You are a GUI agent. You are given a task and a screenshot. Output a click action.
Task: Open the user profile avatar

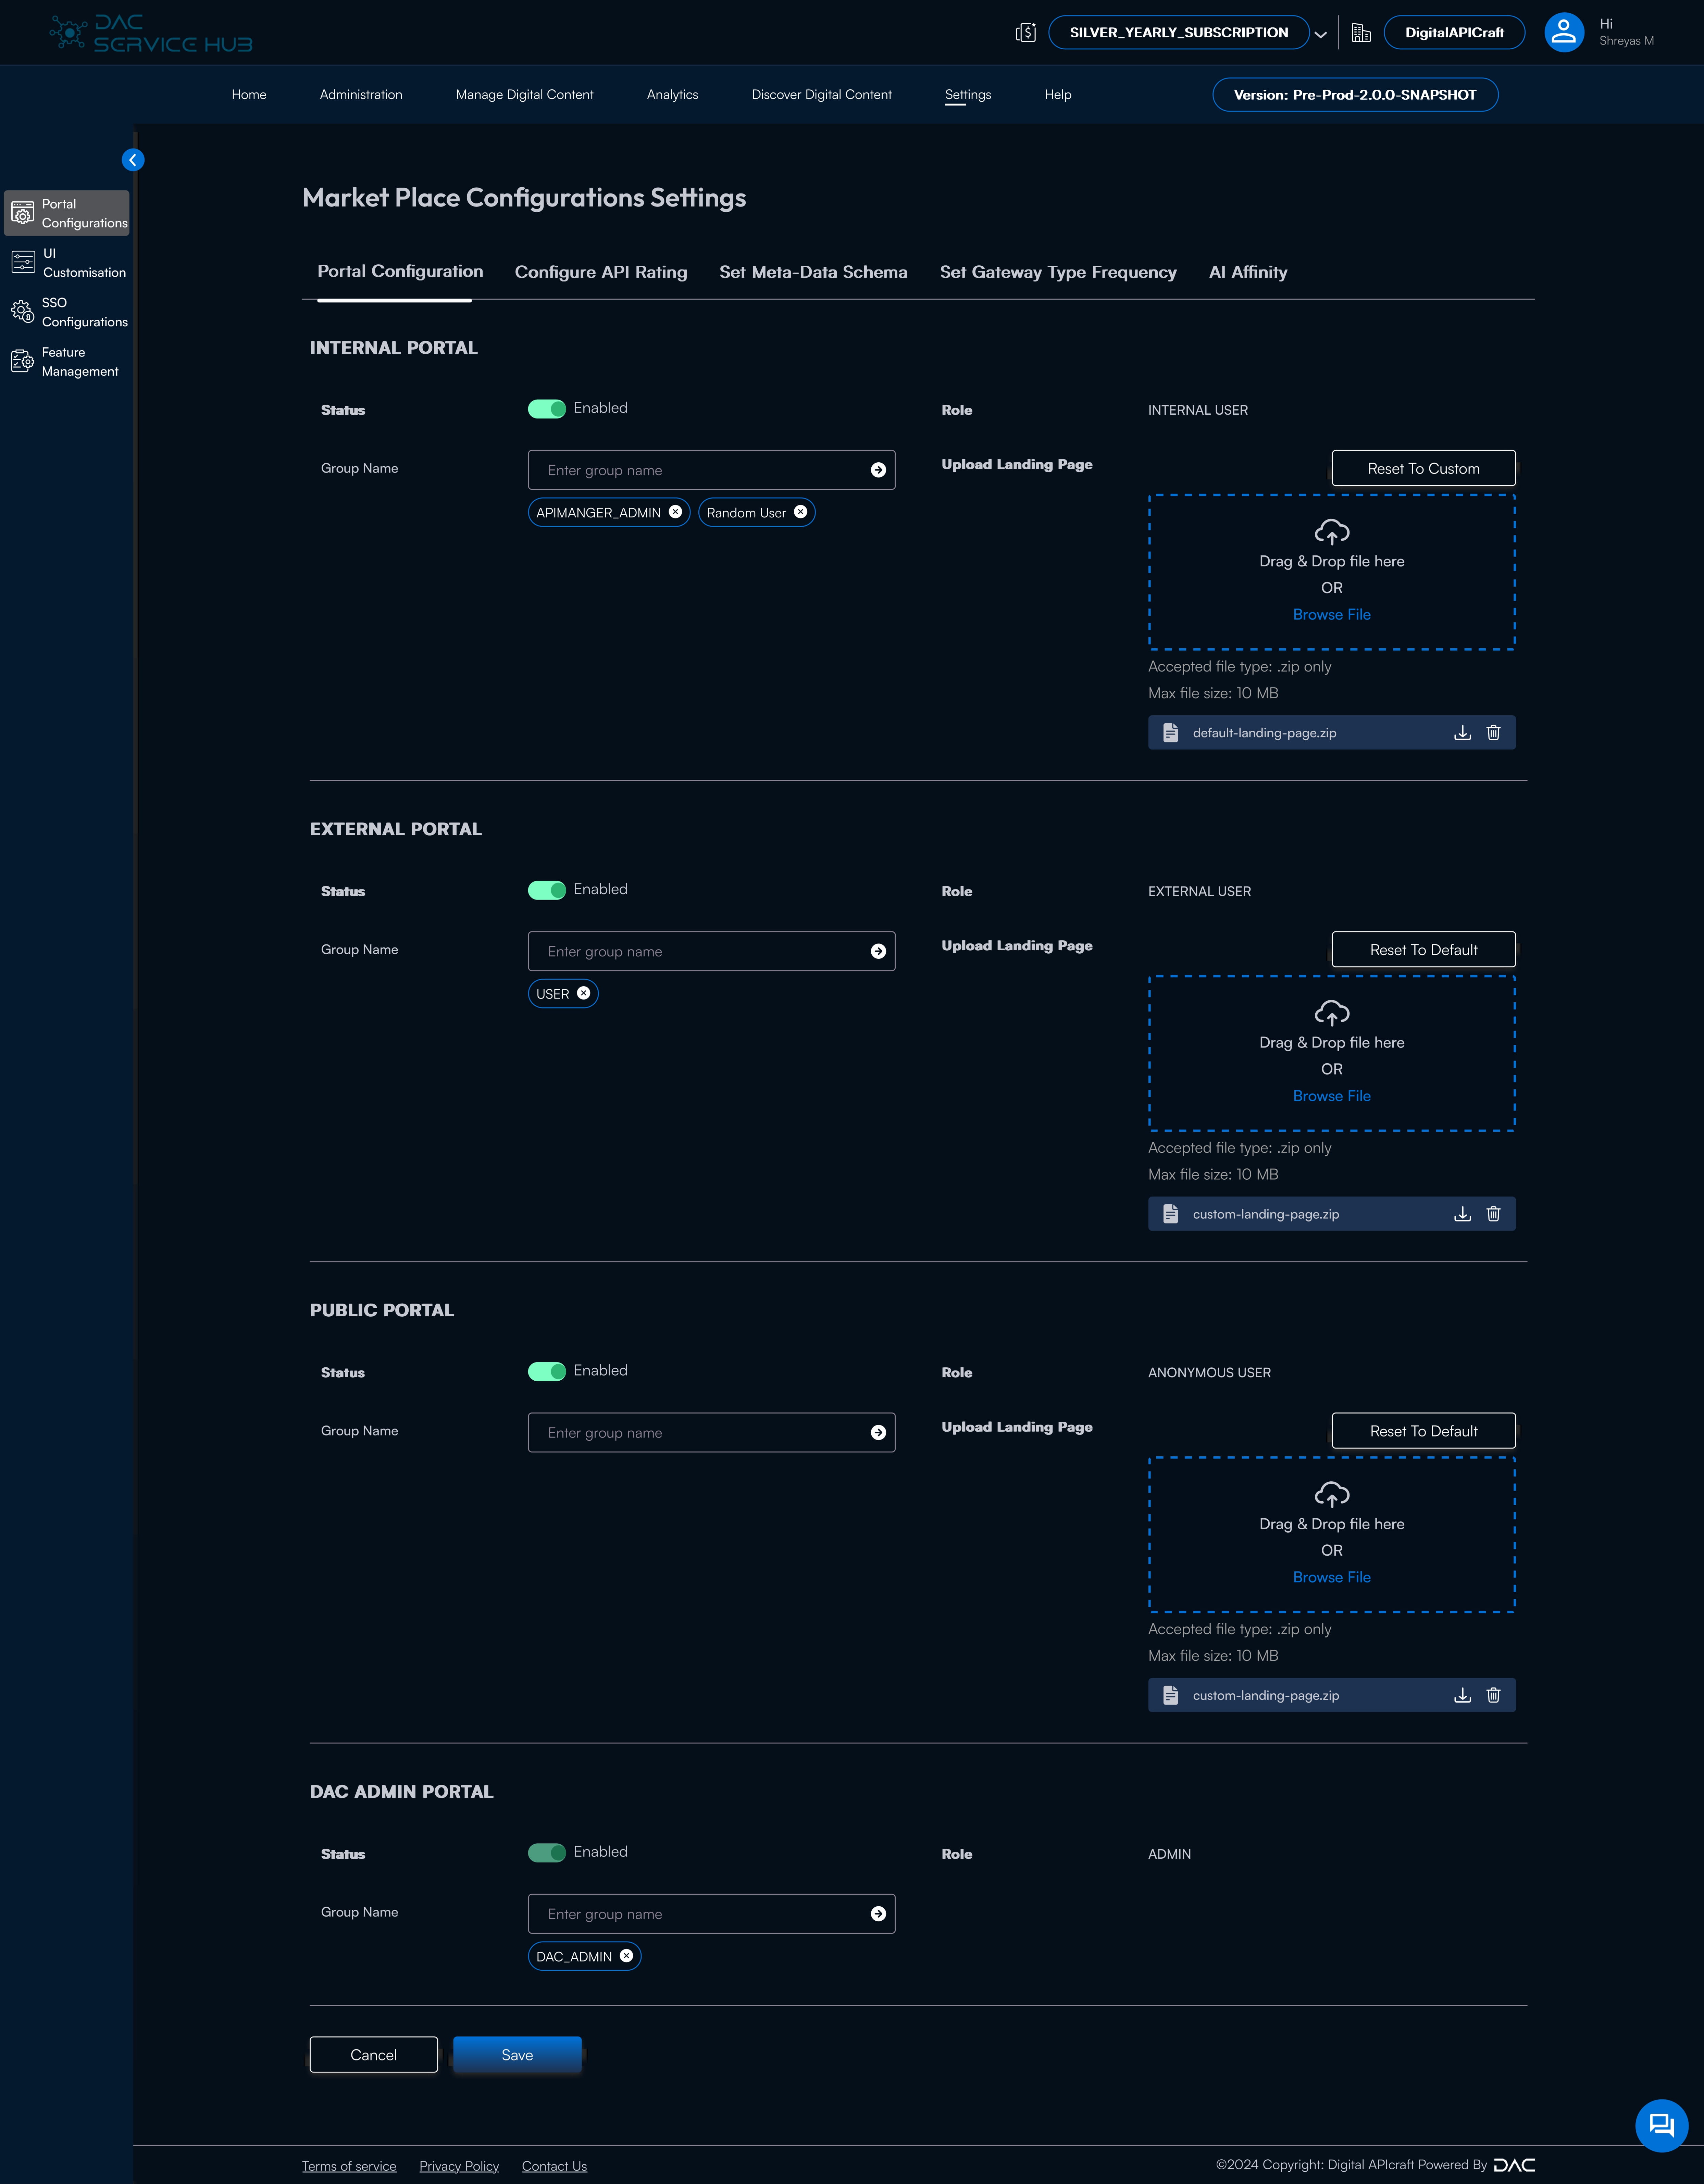tap(1564, 32)
